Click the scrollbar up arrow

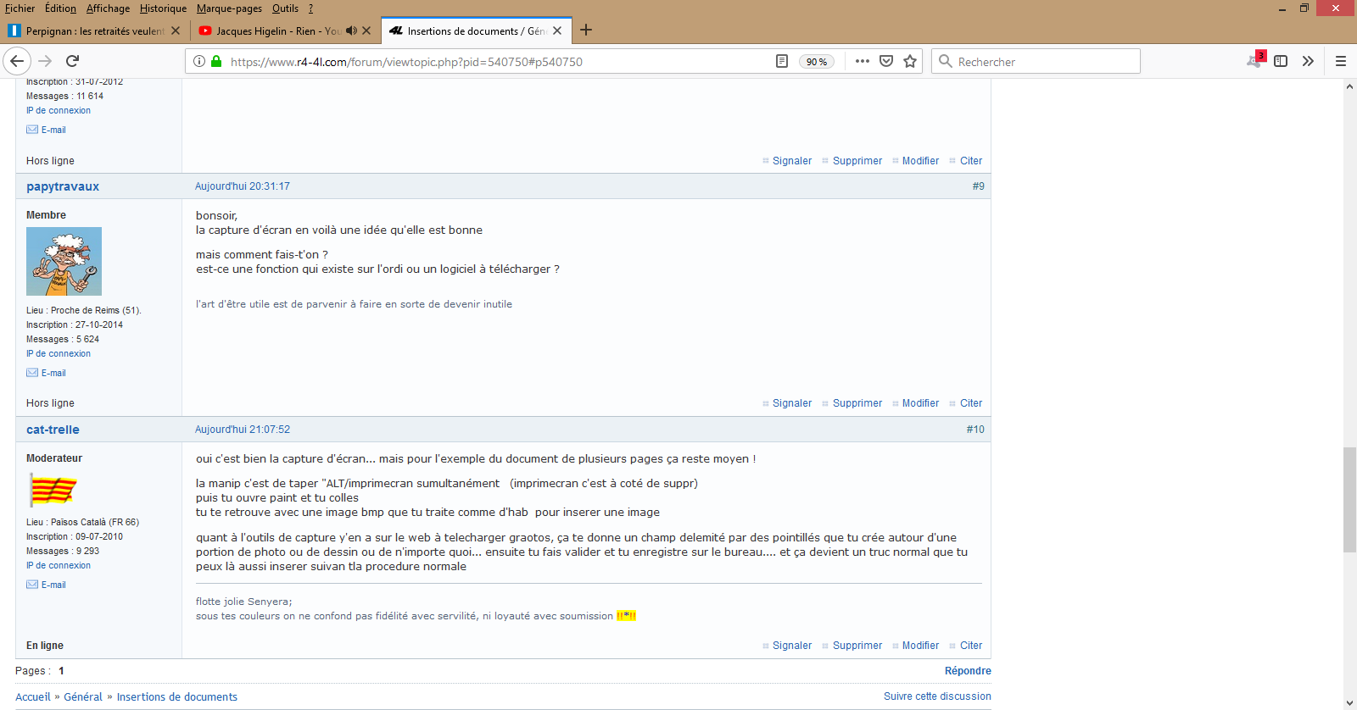click(1349, 86)
